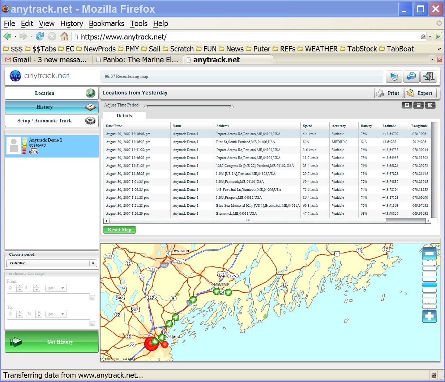Open Setup / Automatic Track
Screen dimensions: 445x382
pos(51,121)
